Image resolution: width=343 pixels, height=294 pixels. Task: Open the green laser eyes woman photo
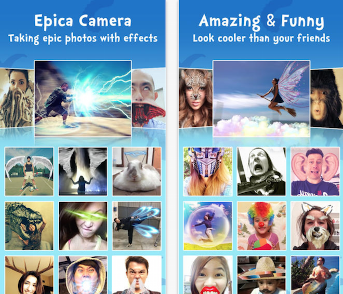click(83, 226)
